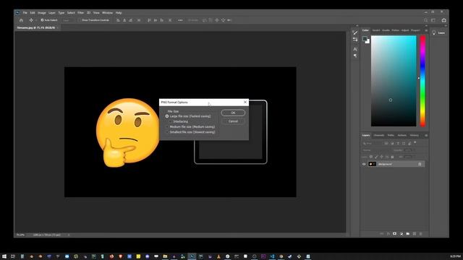The height and width of the screenshot is (260, 463).
Task: Click the Color panel options menu icon
Action: point(426,30)
